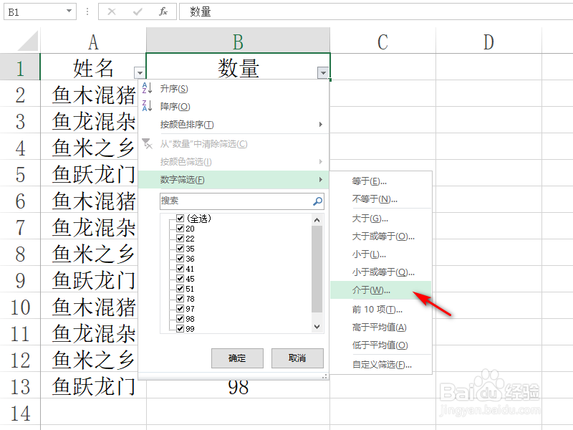This screenshot has width=573, height=430.
Task: Select column D header
Action: tap(488, 42)
